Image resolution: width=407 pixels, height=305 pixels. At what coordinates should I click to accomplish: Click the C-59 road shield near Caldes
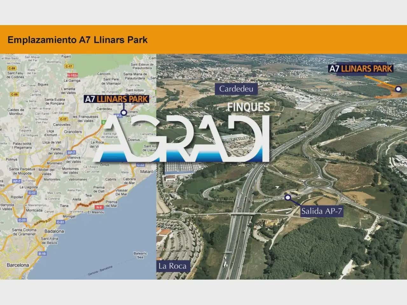[x=14, y=94]
